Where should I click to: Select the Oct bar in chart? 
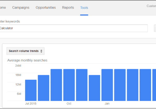pos(69,85)
